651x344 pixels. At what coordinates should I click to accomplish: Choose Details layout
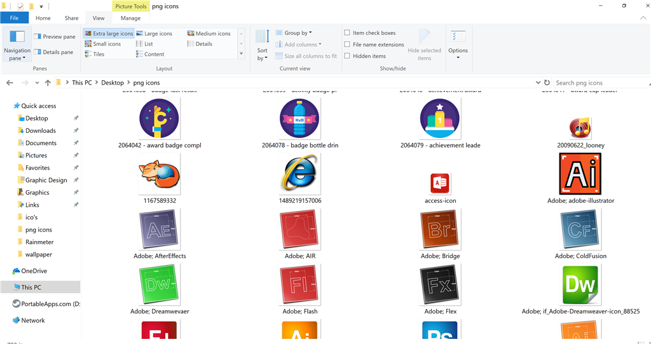coord(200,44)
